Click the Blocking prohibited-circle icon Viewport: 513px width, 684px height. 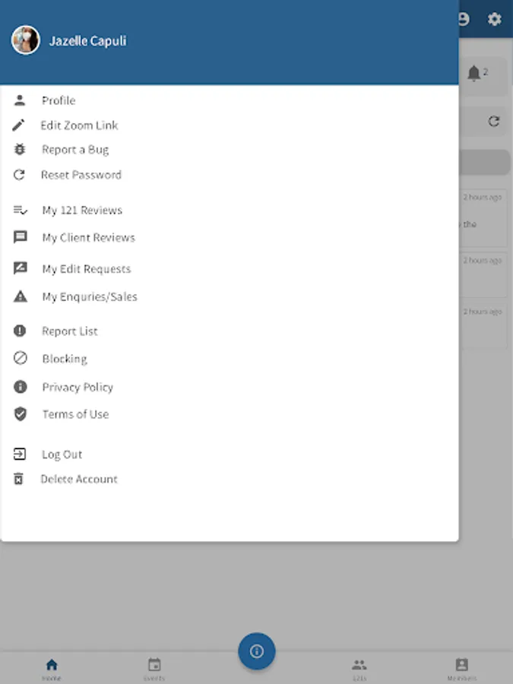pos(20,358)
